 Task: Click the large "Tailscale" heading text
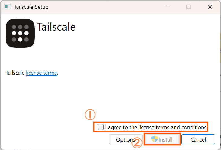[56, 27]
